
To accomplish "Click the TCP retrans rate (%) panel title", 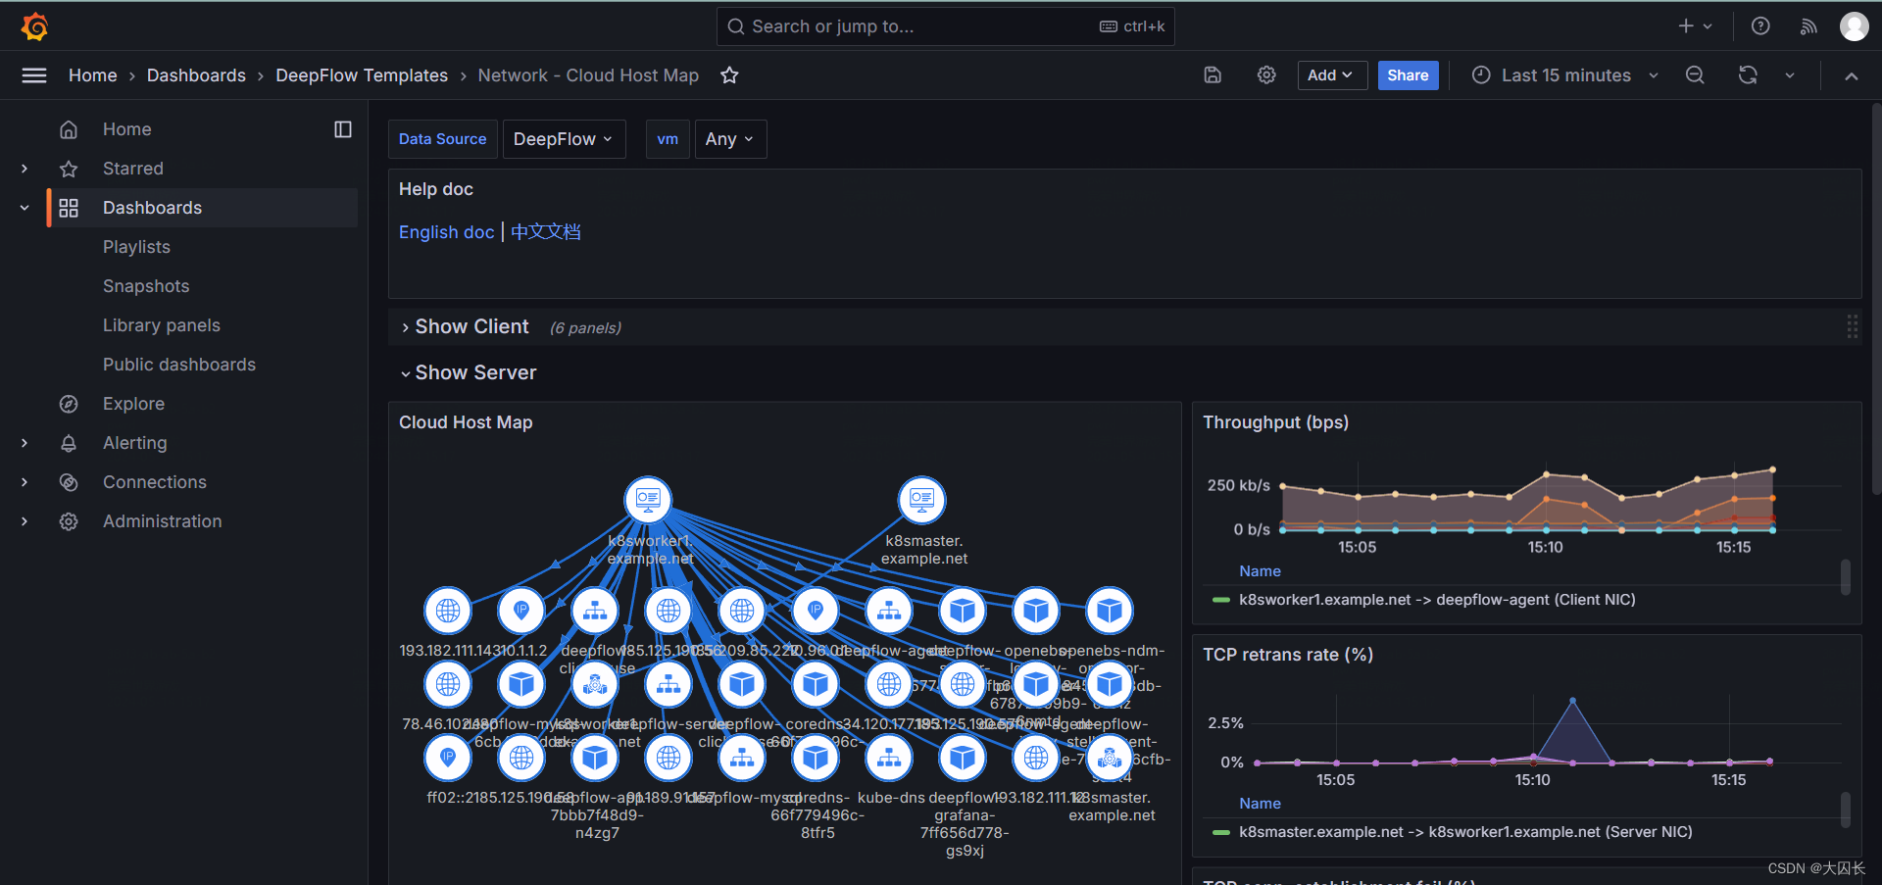I will click(1288, 655).
